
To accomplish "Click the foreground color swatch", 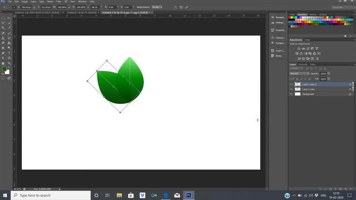I will pyautogui.click(x=4, y=69).
